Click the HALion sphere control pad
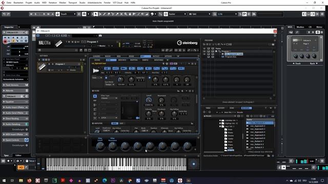 tap(194, 164)
